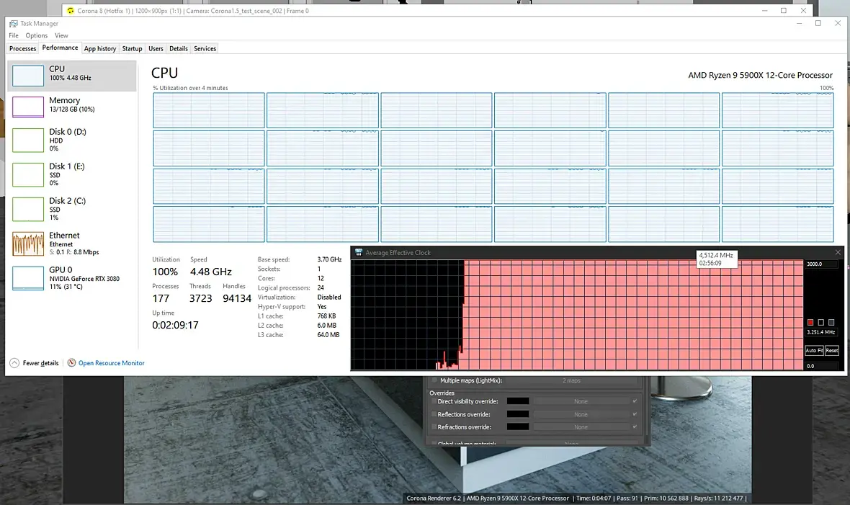This screenshot has height=505, width=850.
Task: Edit the 0.0 graph minimum field
Action: [822, 366]
